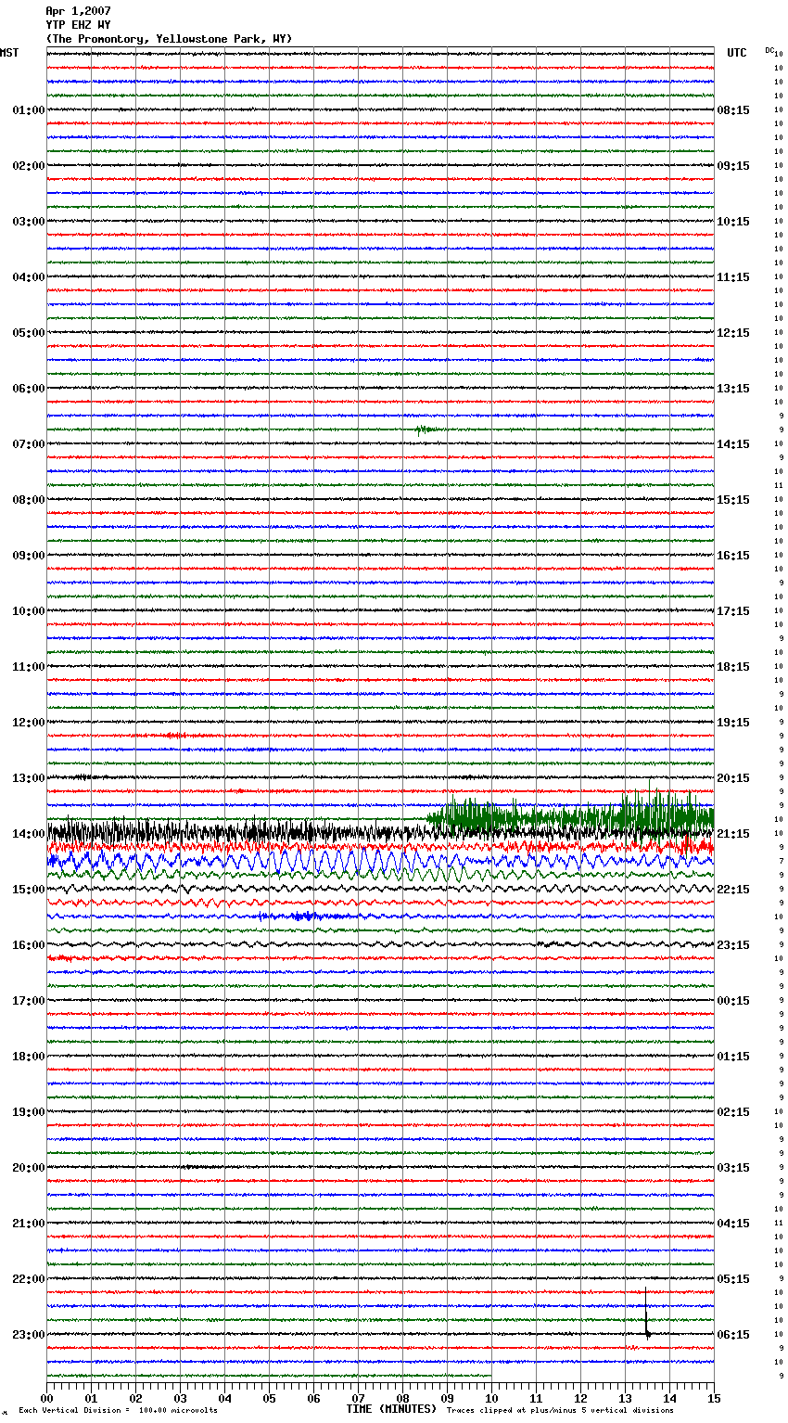Click the 18:15 UTC time label

[x=733, y=667]
